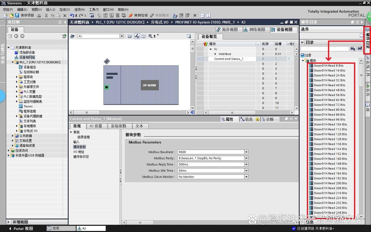Click the 转到在线 button
The height and width of the screenshot is (232, 371).
point(138,15)
